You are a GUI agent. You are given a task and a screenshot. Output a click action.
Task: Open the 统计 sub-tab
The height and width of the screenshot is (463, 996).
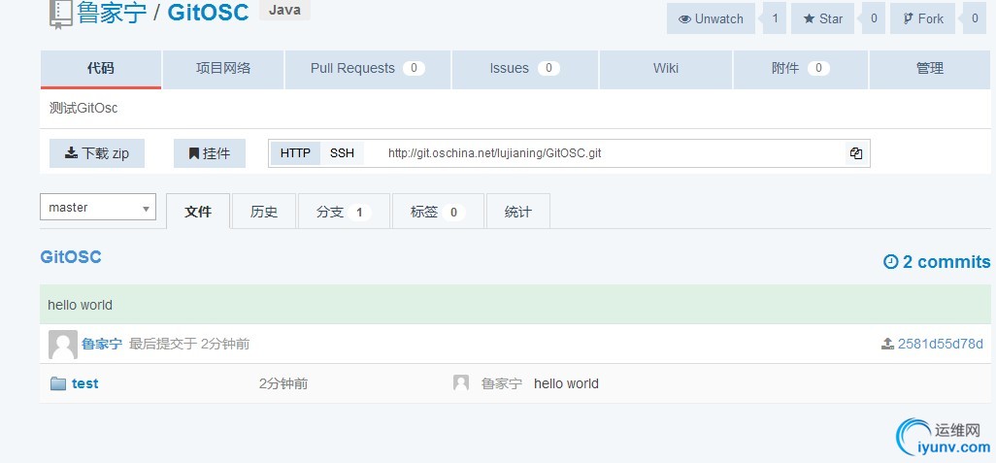tap(518, 212)
